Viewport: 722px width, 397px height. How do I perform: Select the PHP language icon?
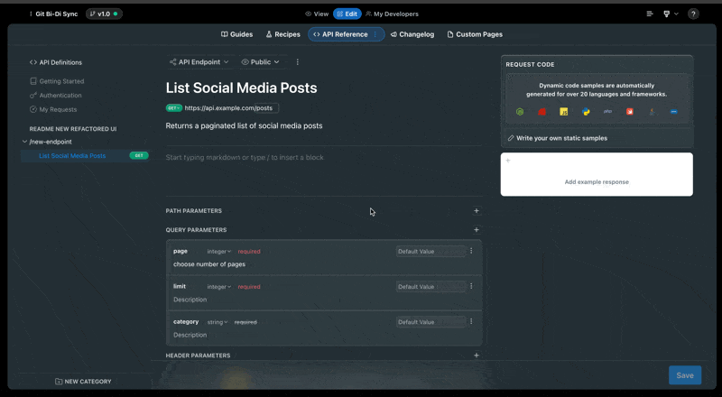607,112
